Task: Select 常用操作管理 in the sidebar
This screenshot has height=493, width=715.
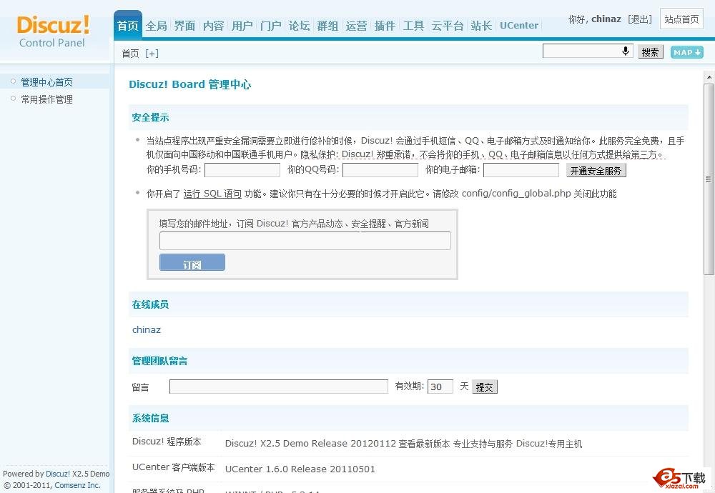Action: point(46,99)
